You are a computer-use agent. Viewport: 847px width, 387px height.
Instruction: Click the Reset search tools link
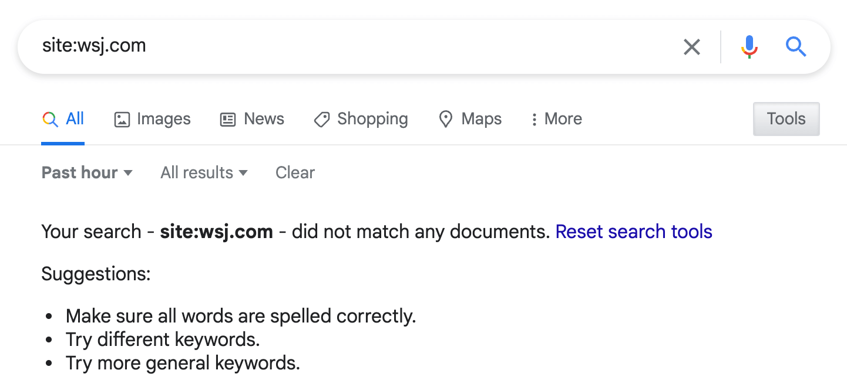[x=633, y=232]
